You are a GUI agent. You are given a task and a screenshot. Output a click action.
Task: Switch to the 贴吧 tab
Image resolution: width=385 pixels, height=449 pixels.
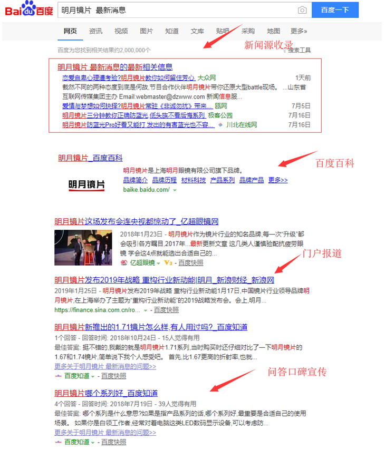[x=223, y=31]
